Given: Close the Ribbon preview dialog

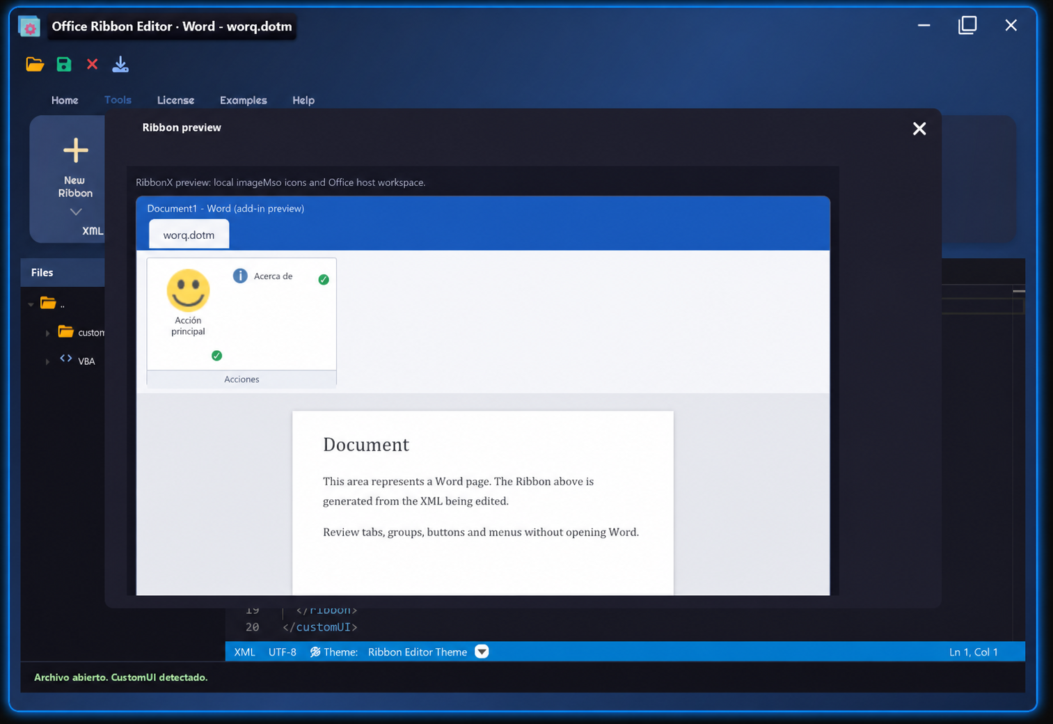Looking at the screenshot, I should tap(919, 129).
